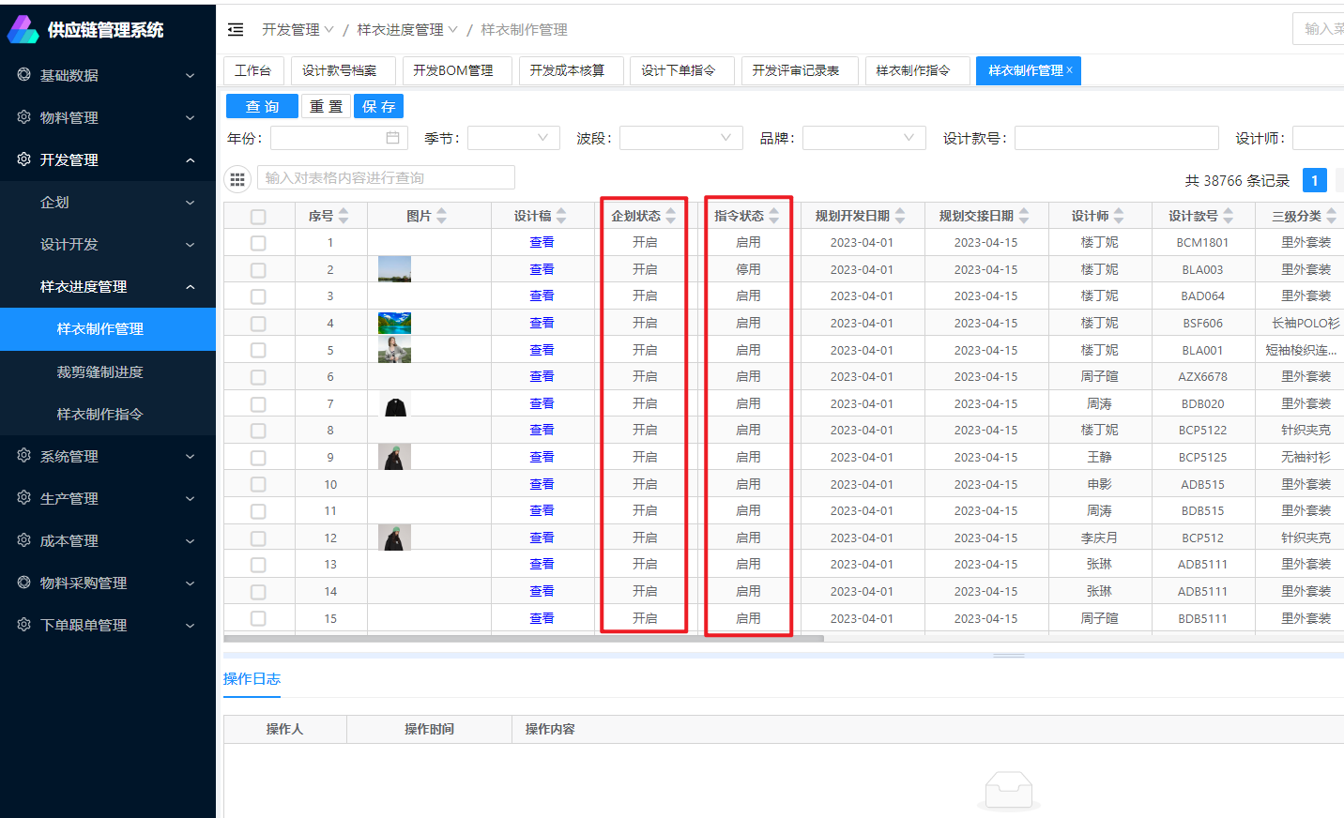Click the supply chain system logo icon
The height and width of the screenshot is (818, 1344).
pyautogui.click(x=23, y=30)
